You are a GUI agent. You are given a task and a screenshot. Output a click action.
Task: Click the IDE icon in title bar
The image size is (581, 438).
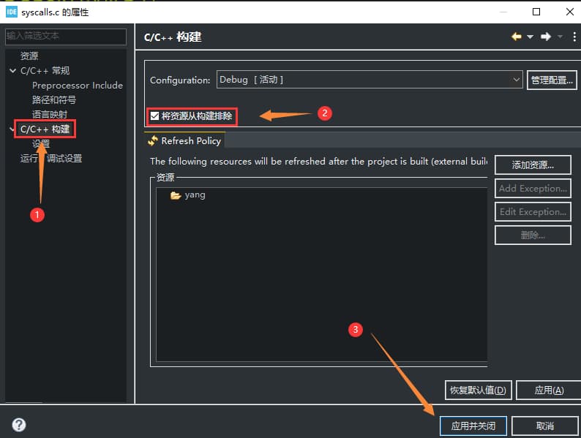pyautogui.click(x=11, y=12)
